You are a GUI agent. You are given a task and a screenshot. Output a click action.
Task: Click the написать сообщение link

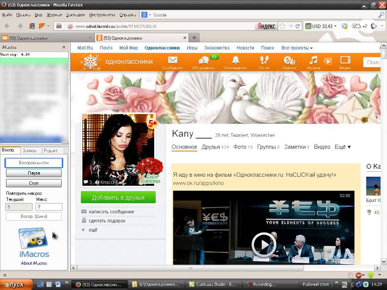111,212
